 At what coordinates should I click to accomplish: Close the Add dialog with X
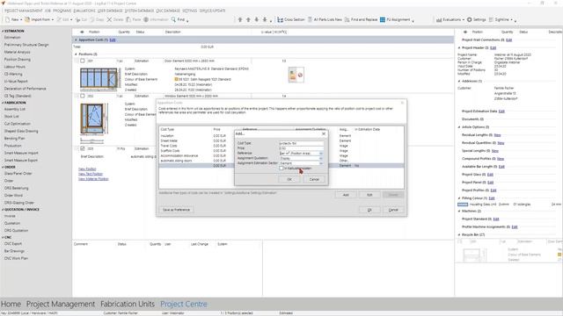click(324, 133)
